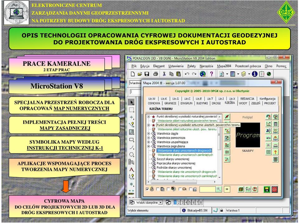Select the Place Block rectangle tool

coord(131,140)
